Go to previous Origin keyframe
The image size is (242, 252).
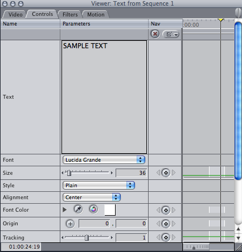tap(158, 224)
